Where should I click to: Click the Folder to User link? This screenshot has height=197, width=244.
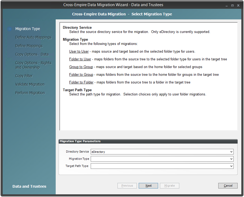coord(80,59)
